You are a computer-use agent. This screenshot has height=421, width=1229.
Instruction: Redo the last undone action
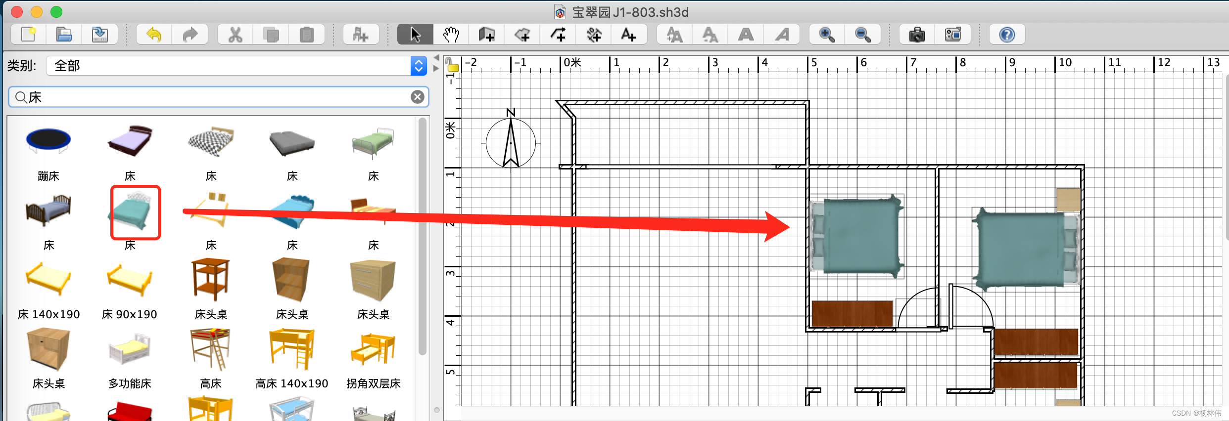click(190, 35)
